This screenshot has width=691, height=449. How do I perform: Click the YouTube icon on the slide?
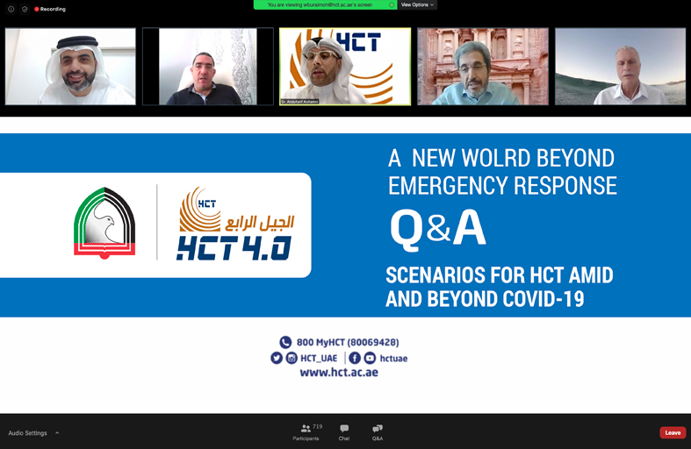[370, 358]
